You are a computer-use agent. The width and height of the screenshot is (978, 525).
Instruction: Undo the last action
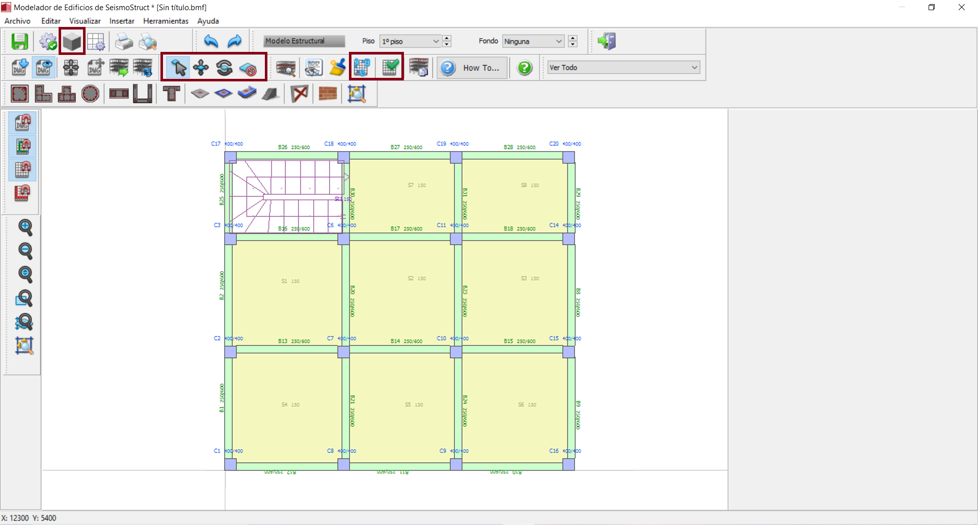click(211, 41)
